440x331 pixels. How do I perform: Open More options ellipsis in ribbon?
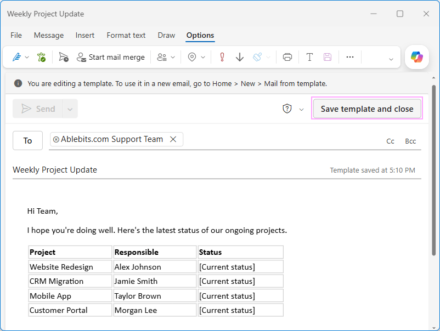[350, 57]
